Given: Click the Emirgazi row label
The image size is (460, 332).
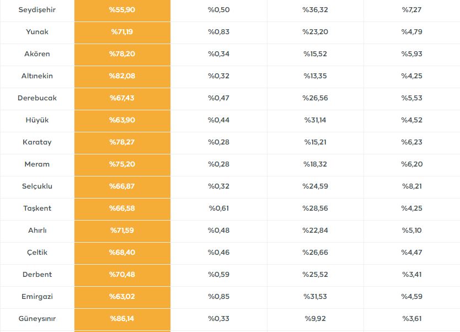Looking at the screenshot, I should click(x=37, y=297).
